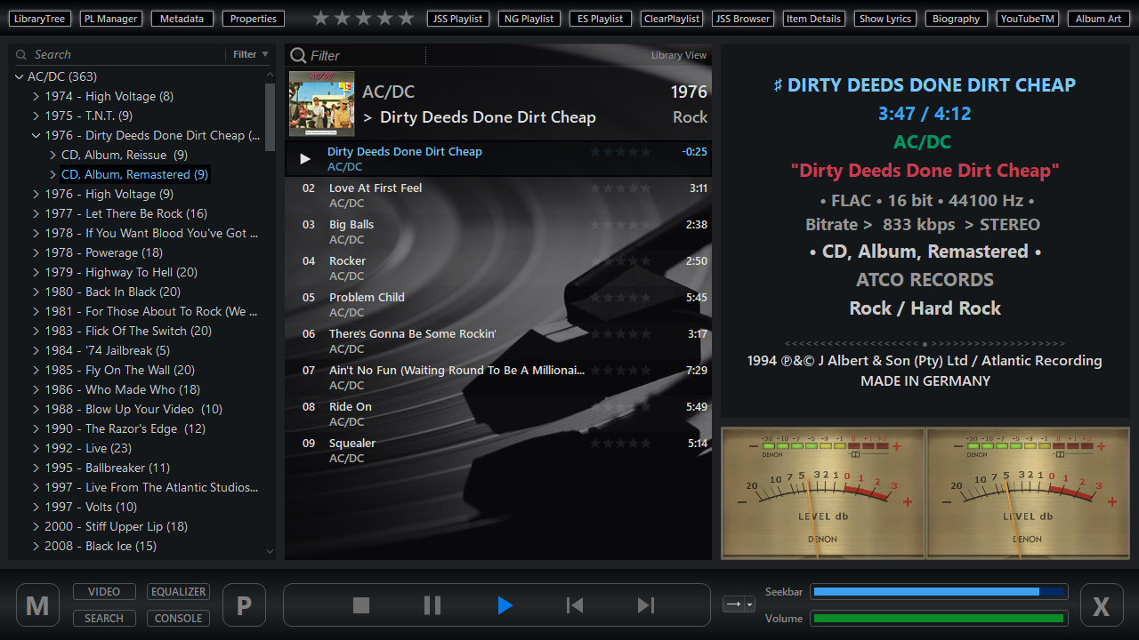
Task: Collapse the AC/DC artist tree node
Action: pos(20,76)
